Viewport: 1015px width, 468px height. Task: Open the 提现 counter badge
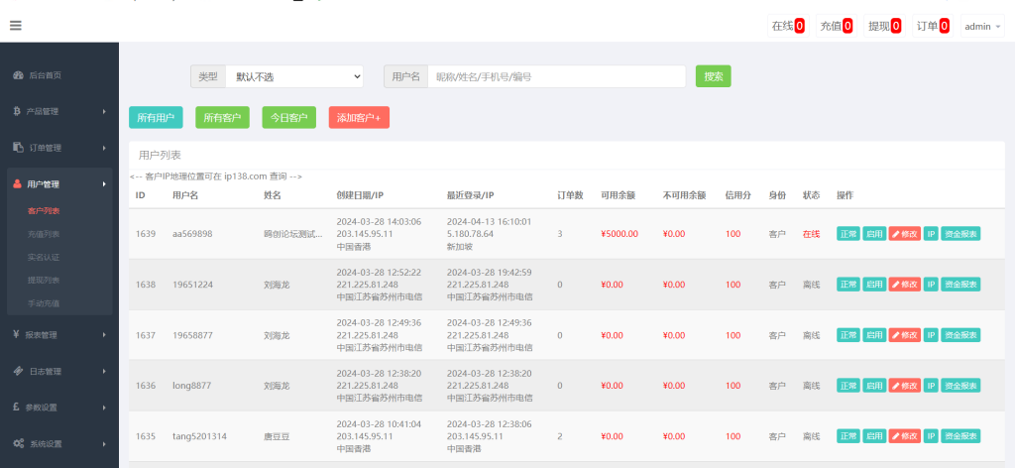click(x=884, y=26)
